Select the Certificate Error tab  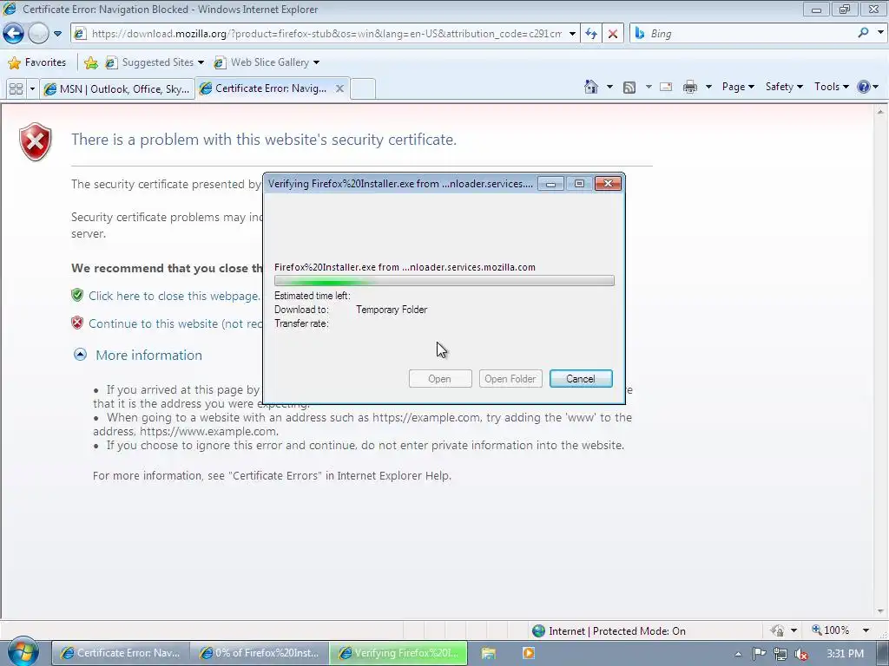(x=264, y=88)
